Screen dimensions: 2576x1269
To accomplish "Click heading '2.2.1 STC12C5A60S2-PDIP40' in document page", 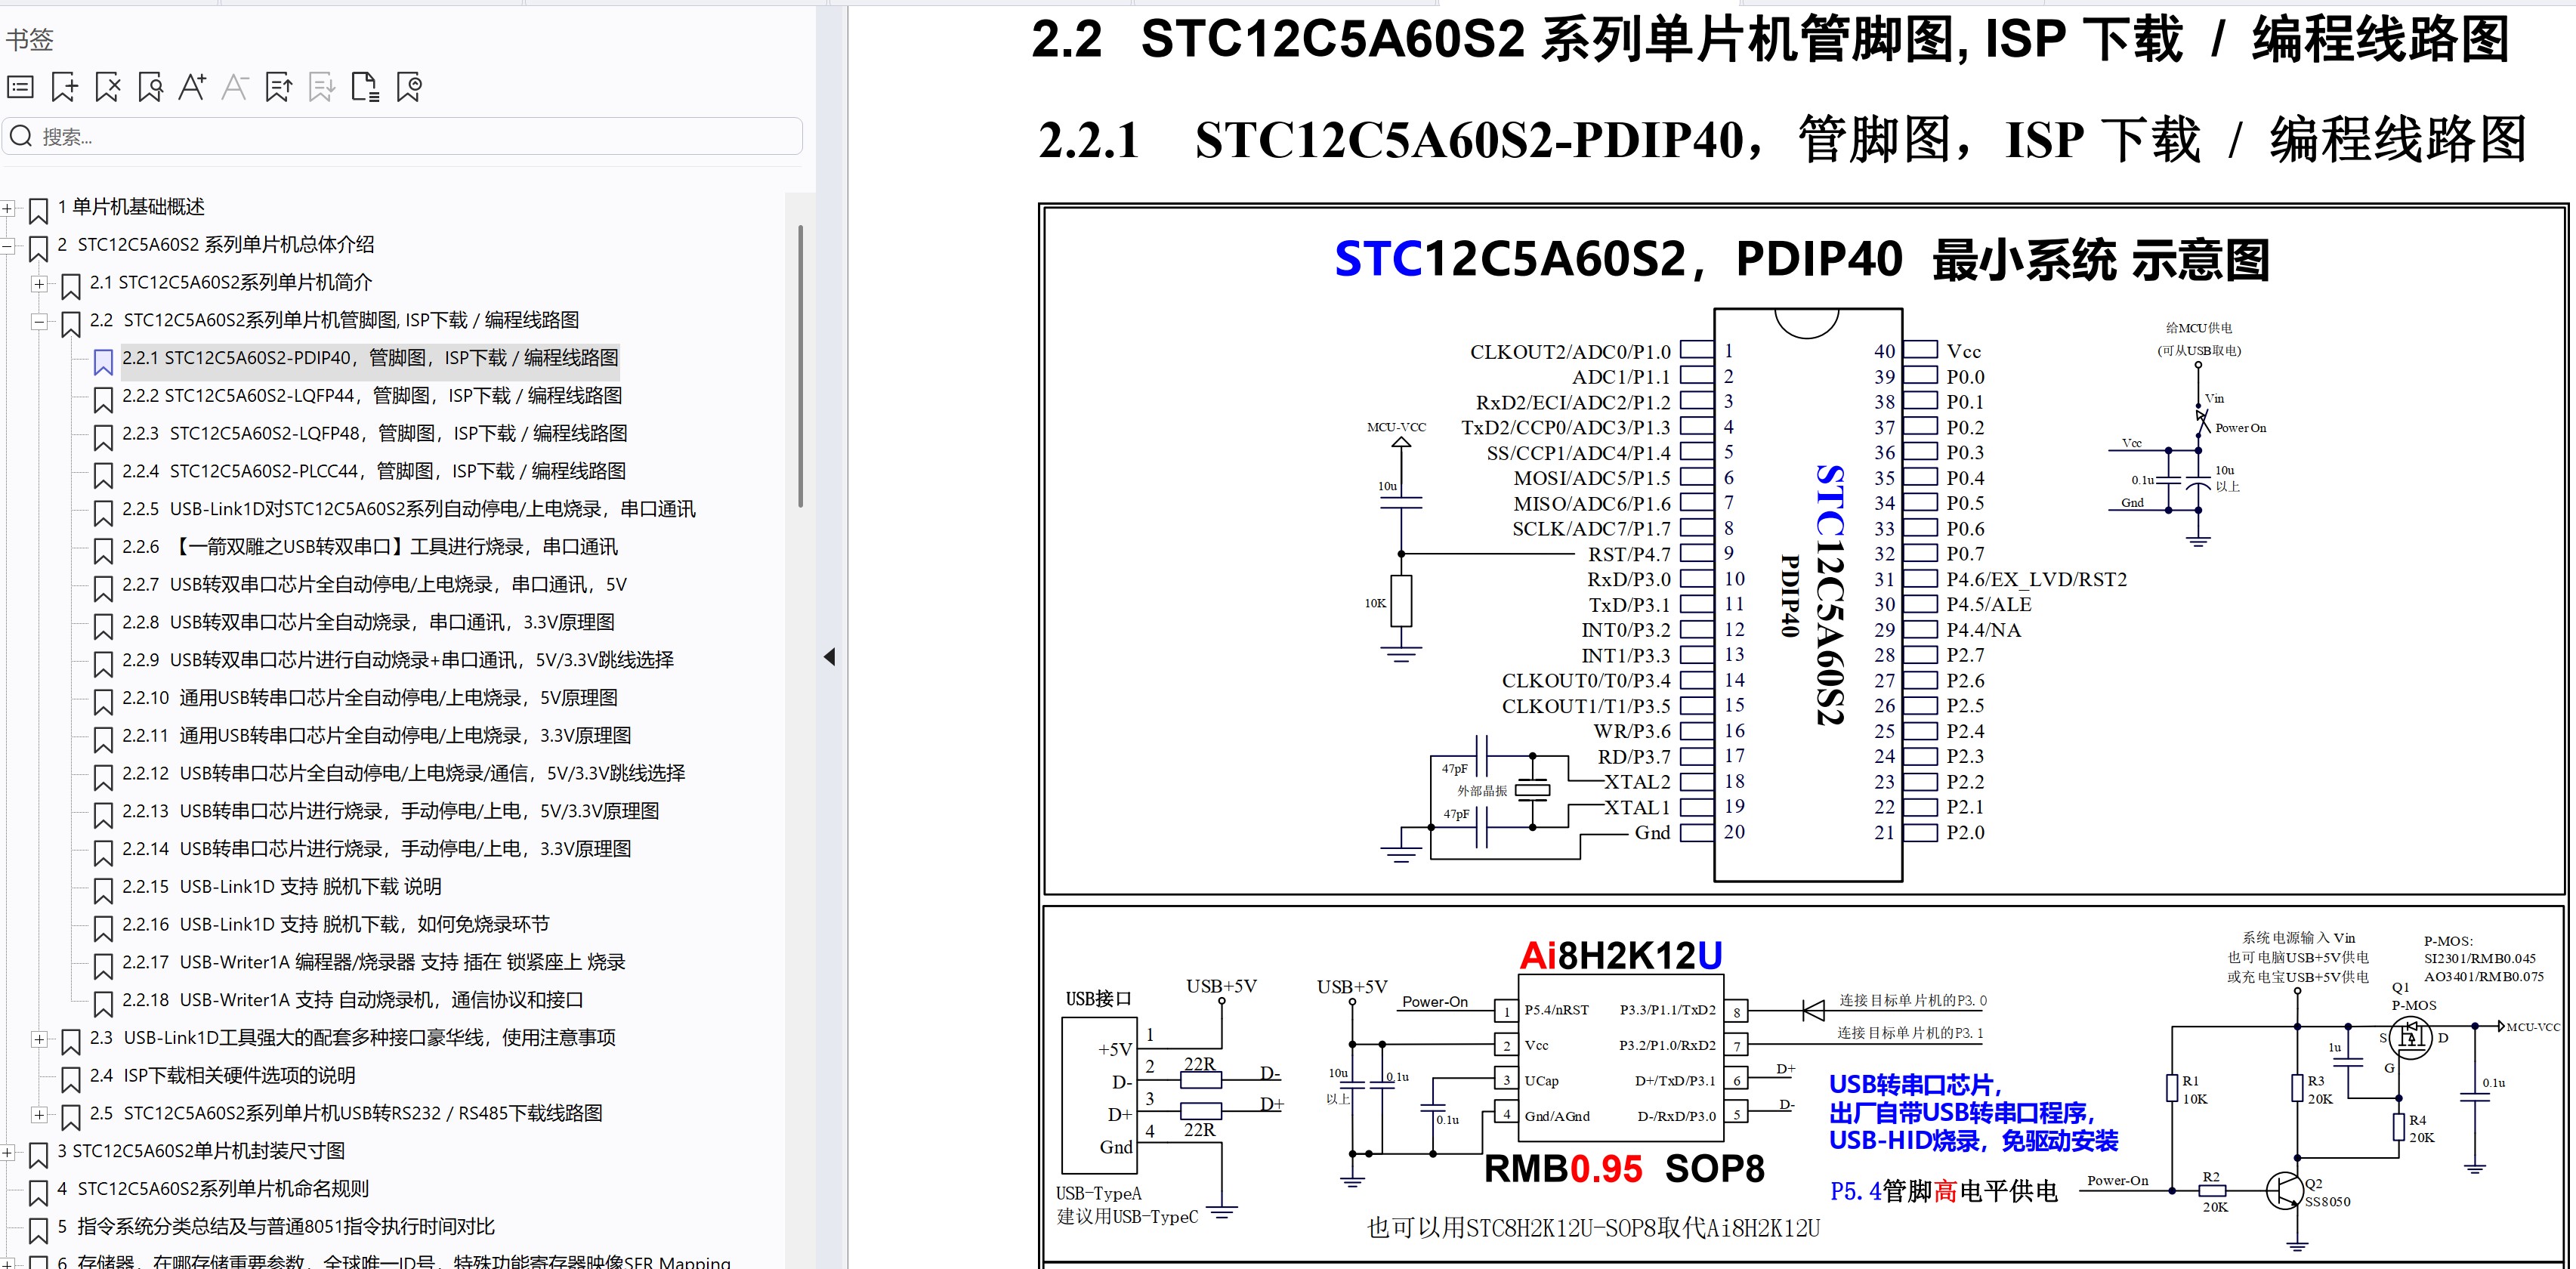I will coord(1782,140).
